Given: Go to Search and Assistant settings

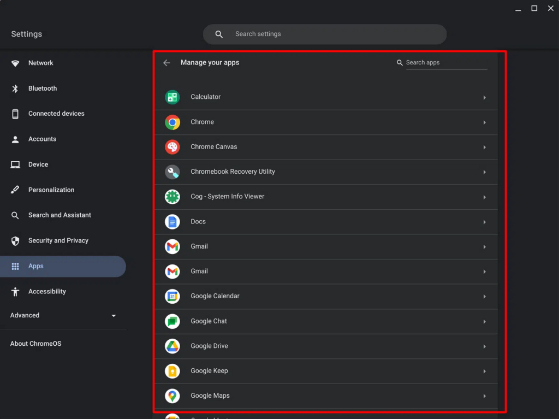Looking at the screenshot, I should click(63, 215).
